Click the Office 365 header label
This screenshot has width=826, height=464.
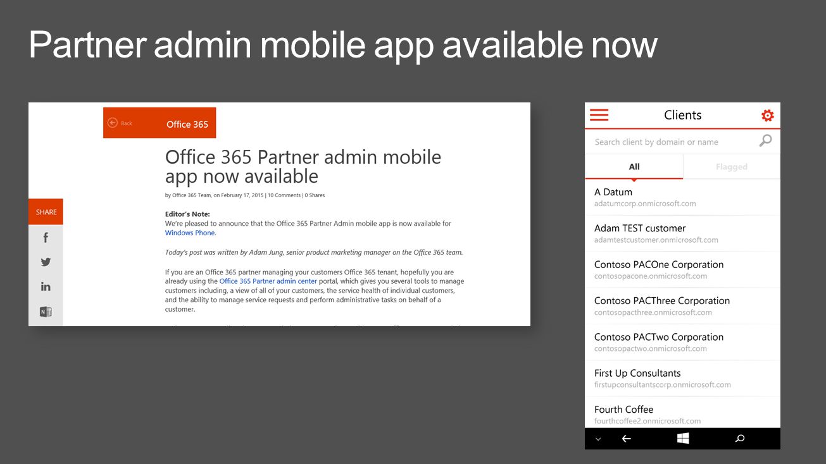[x=187, y=125]
